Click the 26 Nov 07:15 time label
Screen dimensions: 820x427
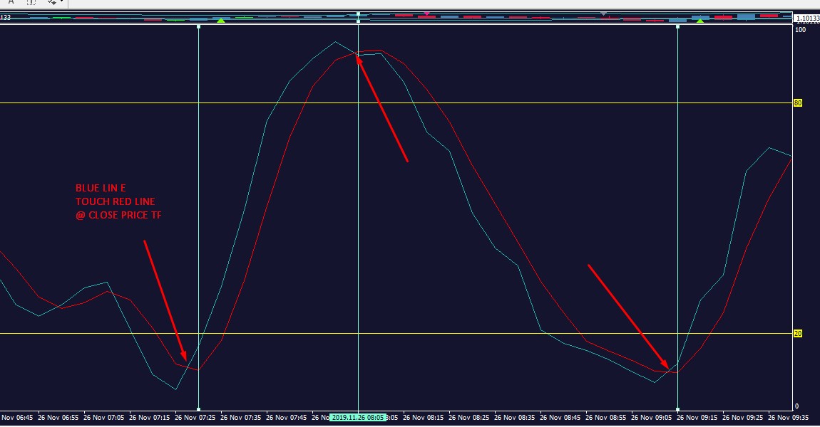tap(149, 418)
